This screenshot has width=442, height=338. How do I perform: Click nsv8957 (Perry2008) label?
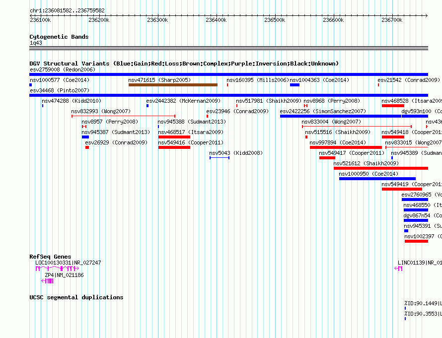[110, 122]
